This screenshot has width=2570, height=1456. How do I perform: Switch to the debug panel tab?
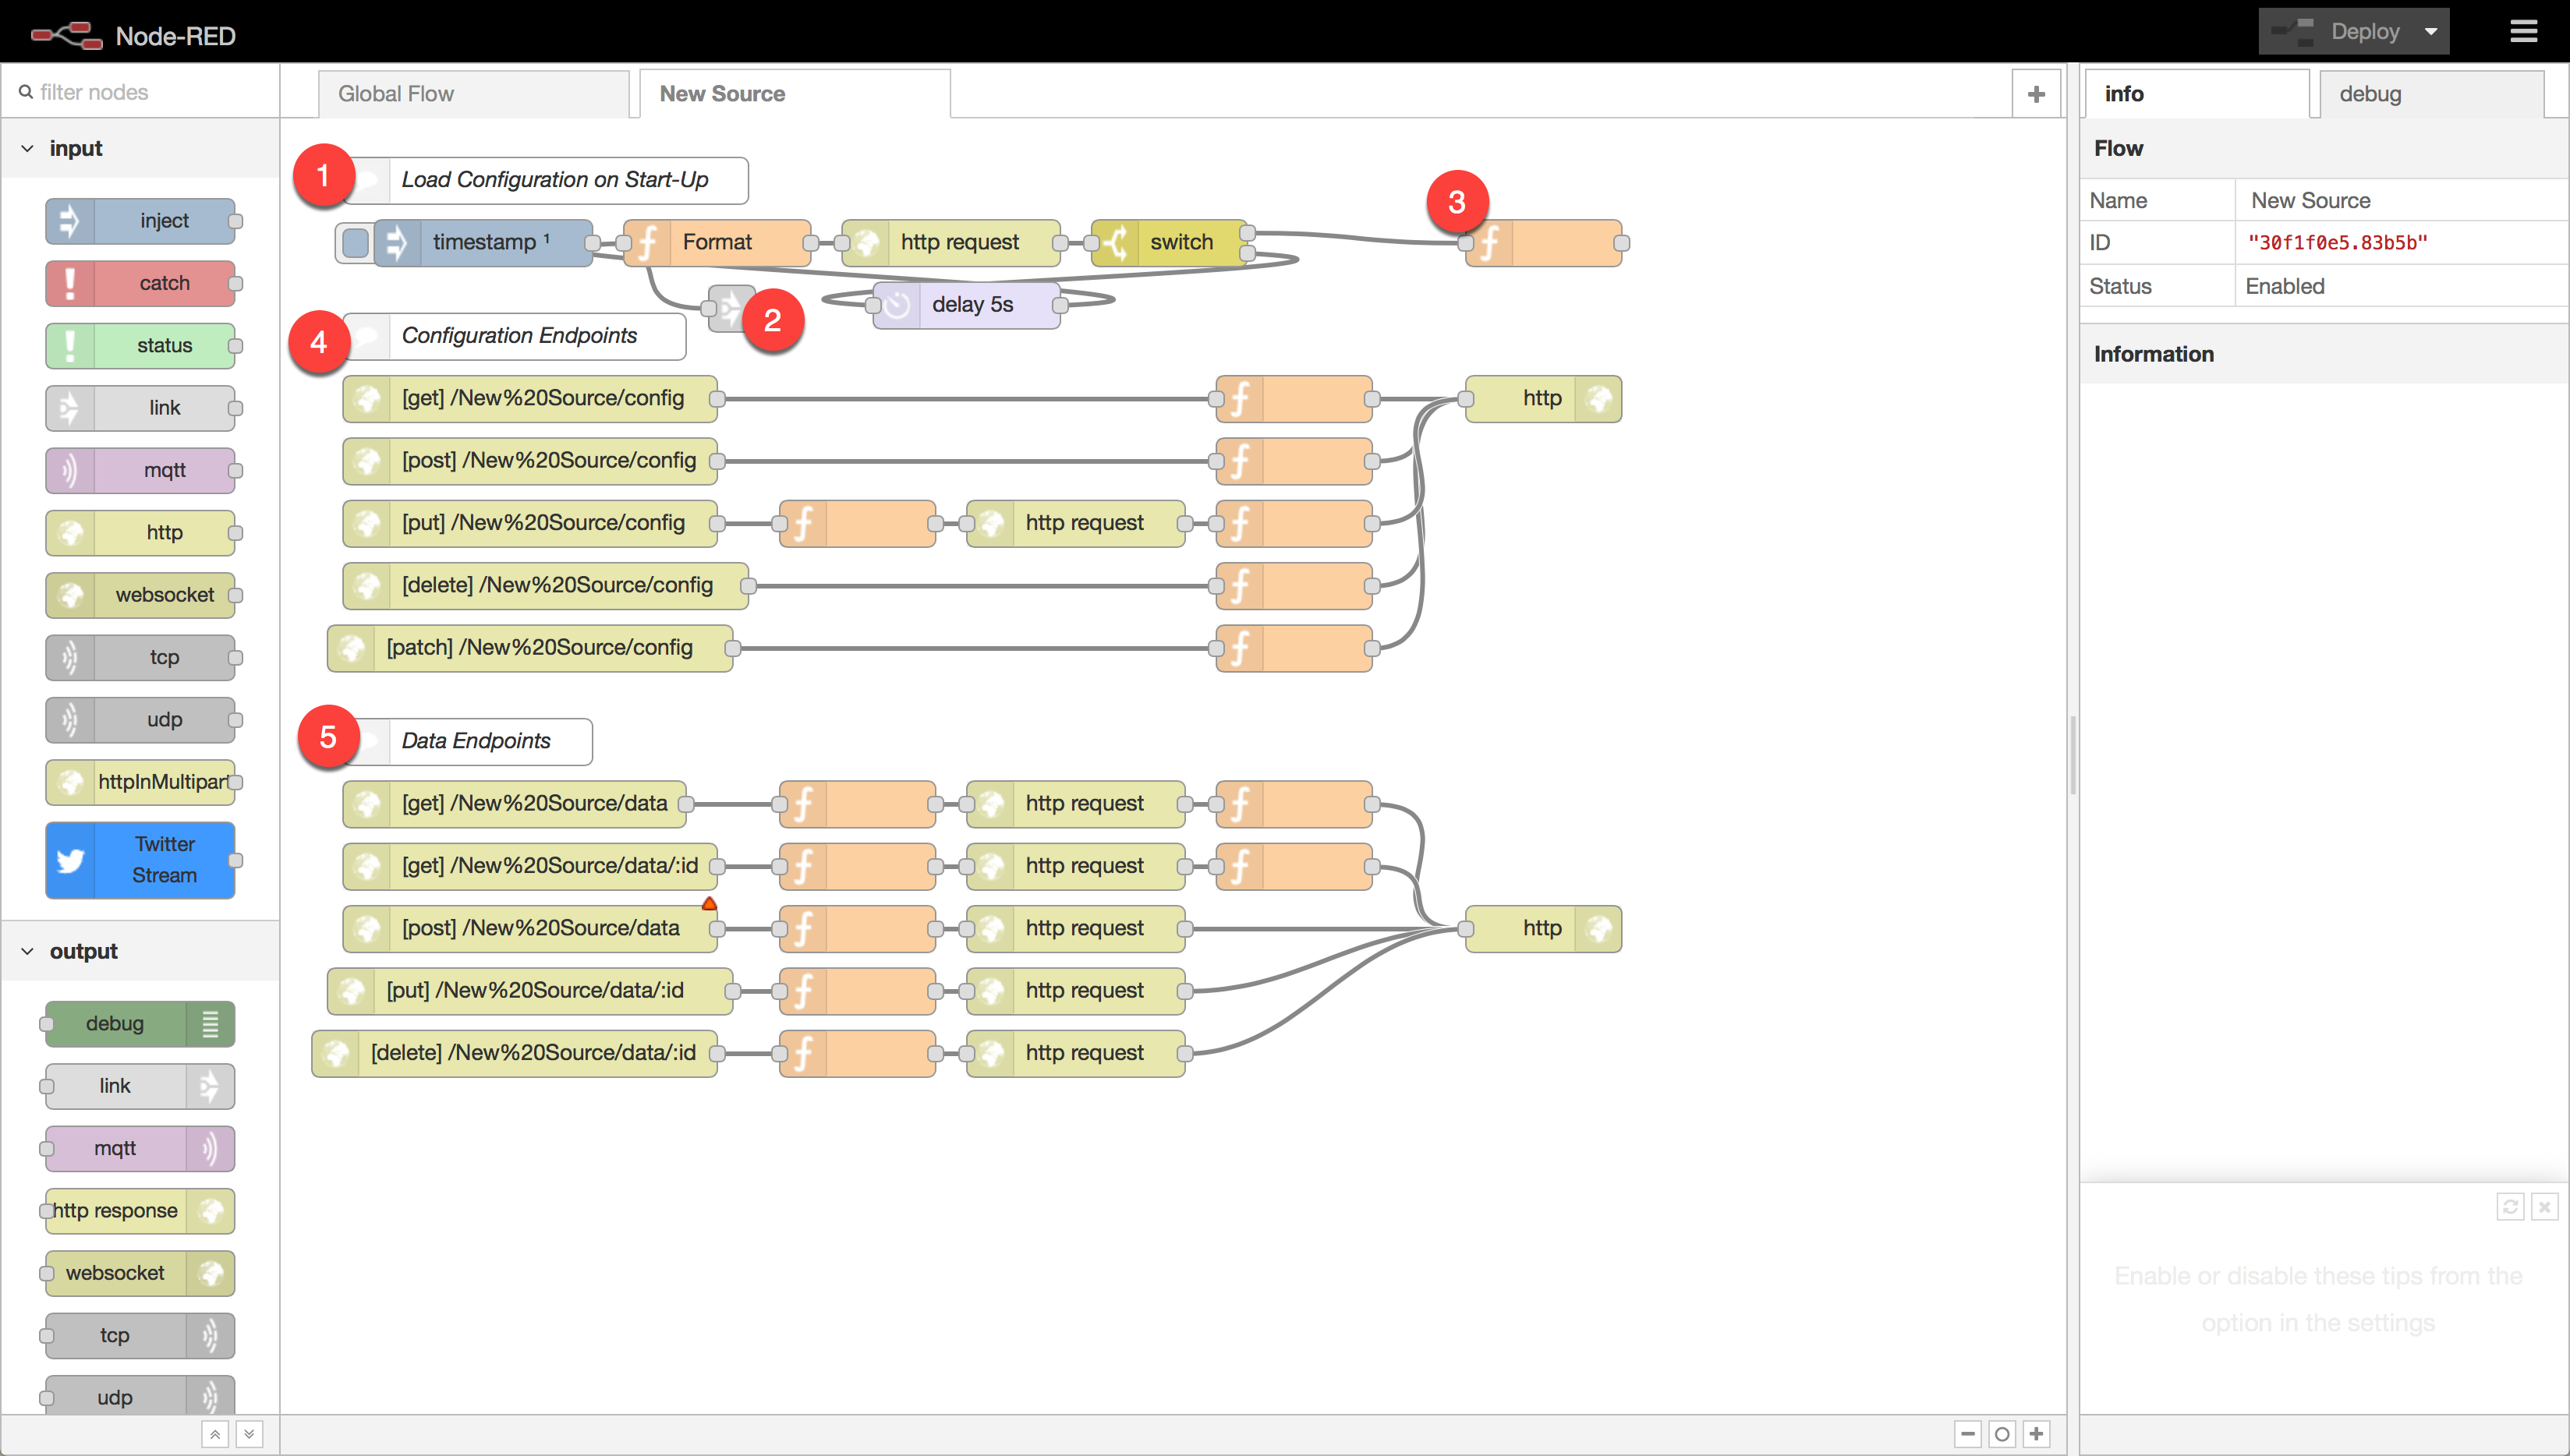[x=2370, y=94]
